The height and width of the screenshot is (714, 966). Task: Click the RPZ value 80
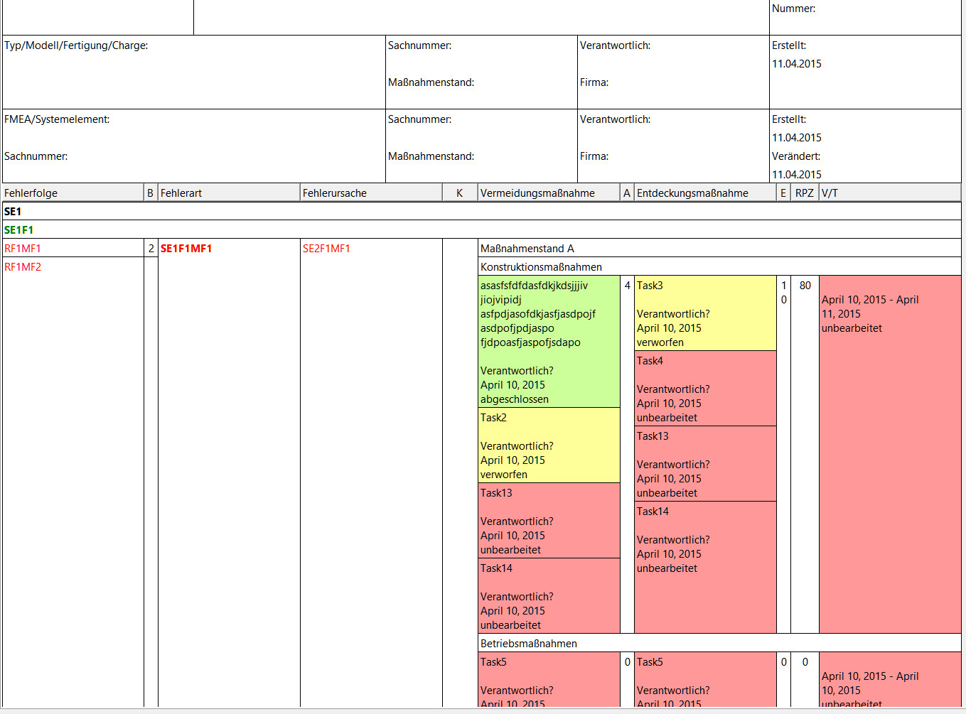tap(805, 286)
